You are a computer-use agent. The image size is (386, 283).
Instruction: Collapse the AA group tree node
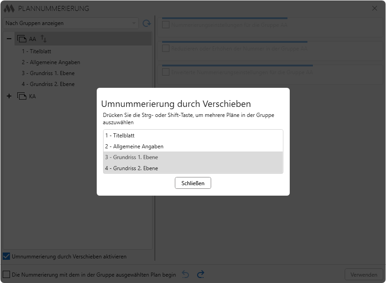point(9,39)
